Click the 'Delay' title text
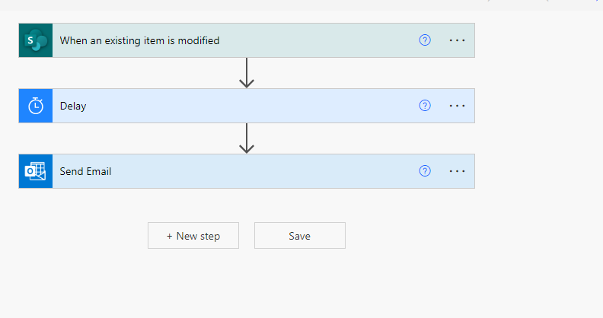Image resolution: width=603 pixels, height=318 pixels. 73,106
